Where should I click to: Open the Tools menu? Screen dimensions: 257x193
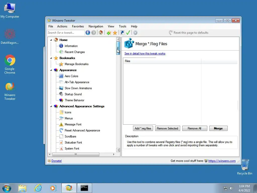click(x=122, y=26)
